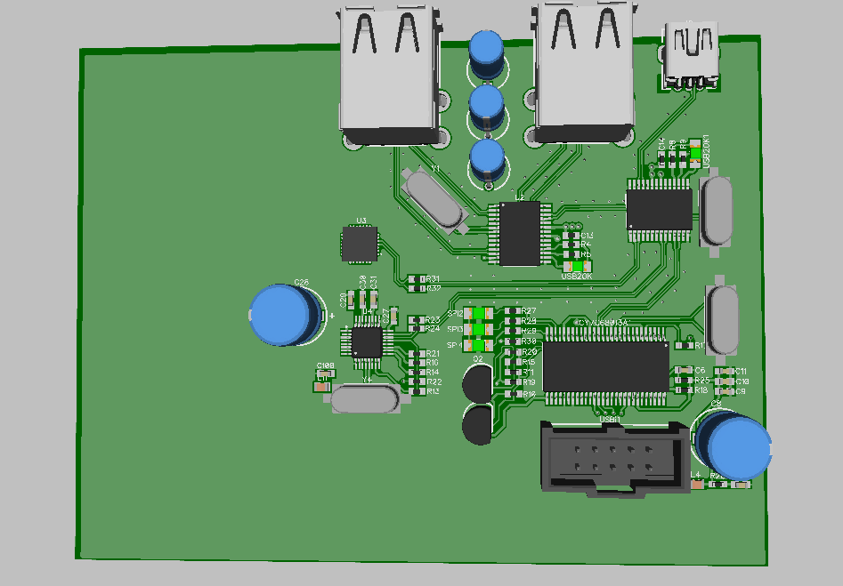Select the green USB20K LED near R6
Image resolution: width=843 pixels, height=586 pixels.
point(577,265)
